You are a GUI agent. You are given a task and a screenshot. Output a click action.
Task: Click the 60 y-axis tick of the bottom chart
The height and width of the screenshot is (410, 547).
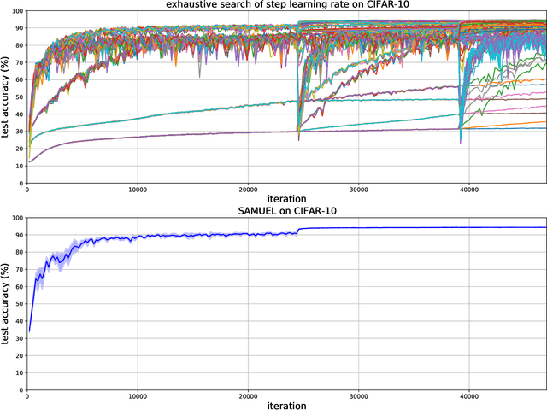point(19,285)
